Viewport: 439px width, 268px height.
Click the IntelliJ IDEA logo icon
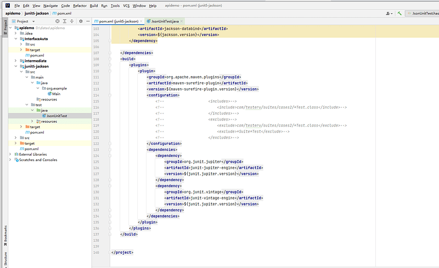pos(8,5)
